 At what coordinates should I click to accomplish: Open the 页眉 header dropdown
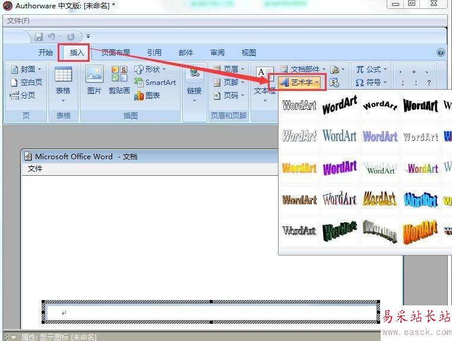coord(229,69)
